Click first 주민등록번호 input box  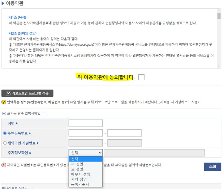86,133
